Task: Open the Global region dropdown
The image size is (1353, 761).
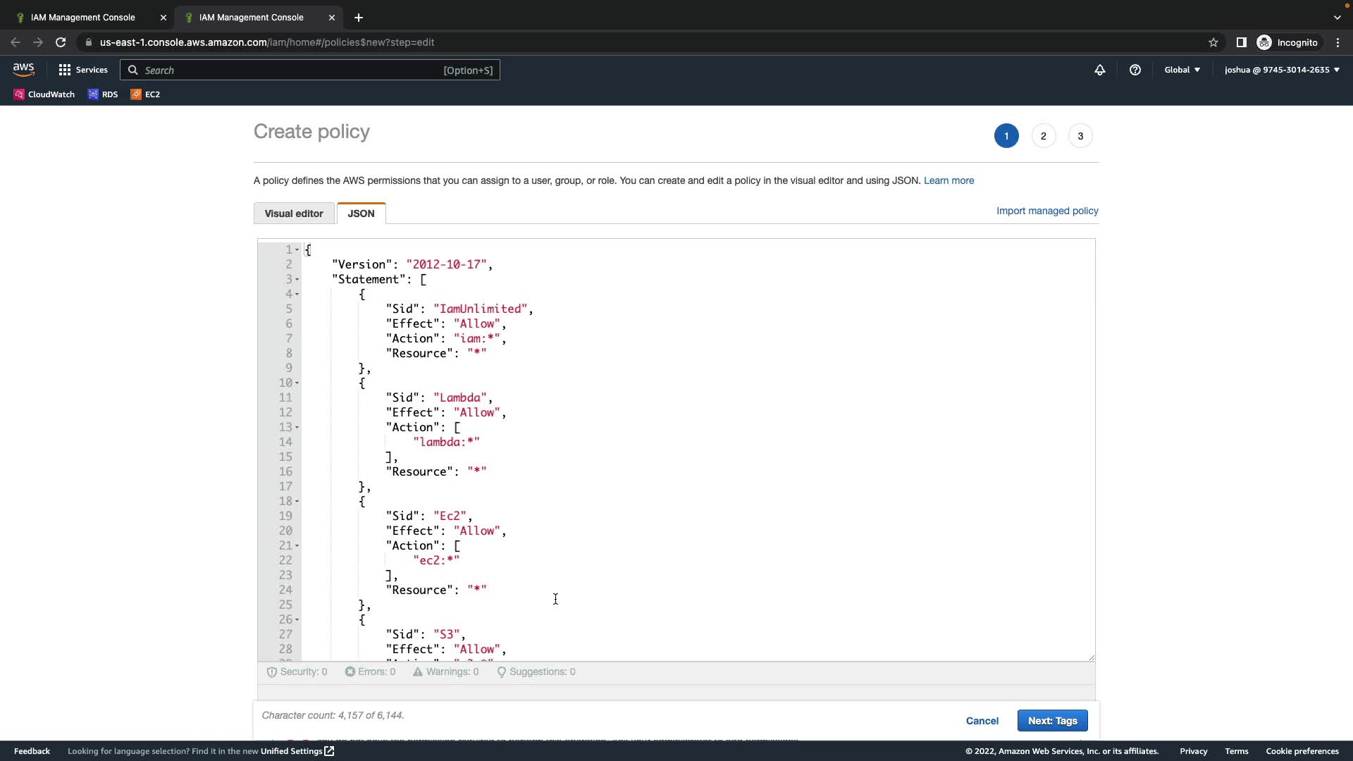Action: pos(1182,70)
